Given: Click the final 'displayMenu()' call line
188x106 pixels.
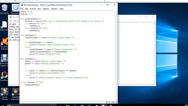Looking at the screenshot, I should coord(33,85).
